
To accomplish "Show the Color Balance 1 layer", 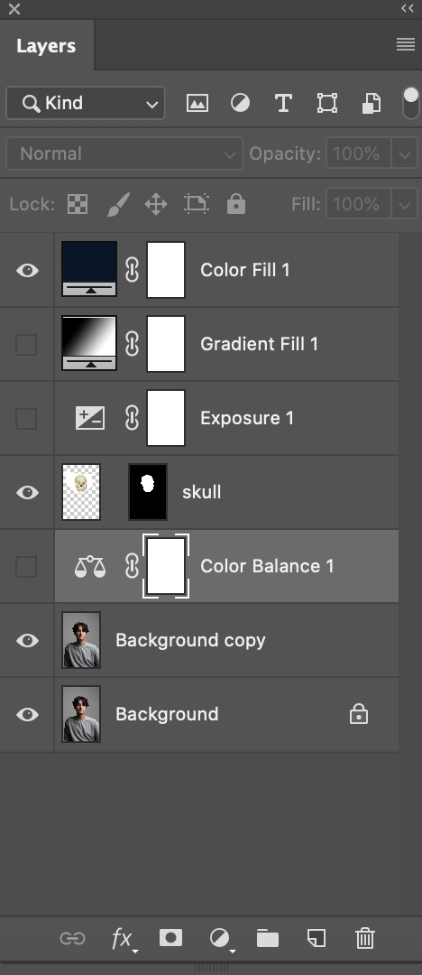I will (x=26, y=566).
